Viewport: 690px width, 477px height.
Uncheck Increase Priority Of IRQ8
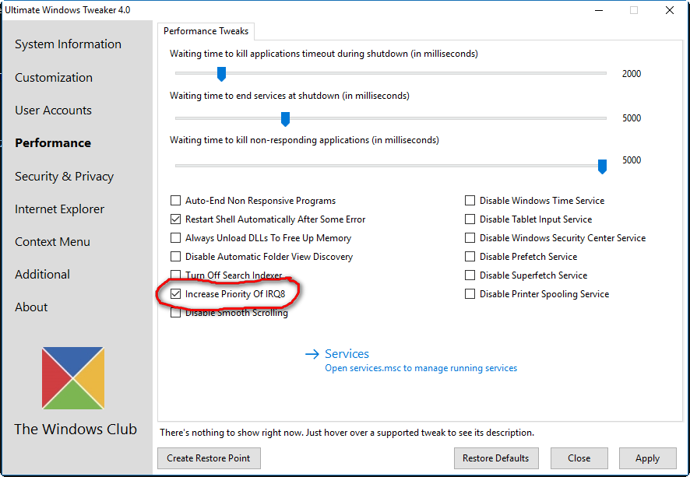pyautogui.click(x=175, y=293)
